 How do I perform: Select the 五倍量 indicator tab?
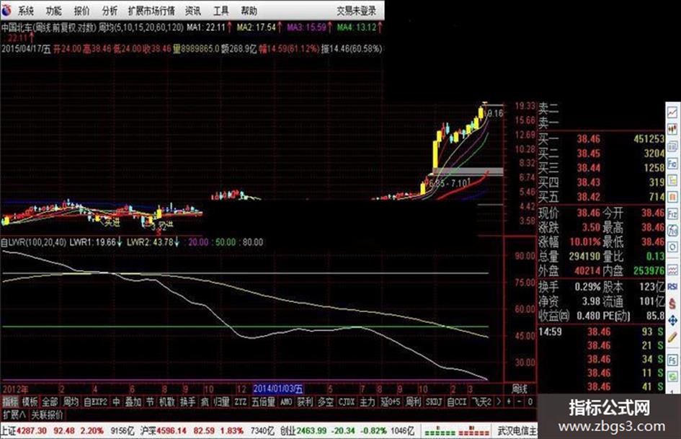click(x=263, y=402)
